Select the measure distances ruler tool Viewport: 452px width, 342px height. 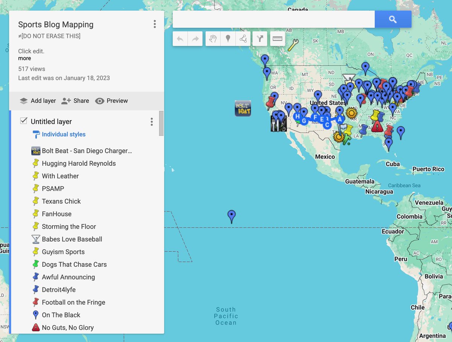pos(278,39)
